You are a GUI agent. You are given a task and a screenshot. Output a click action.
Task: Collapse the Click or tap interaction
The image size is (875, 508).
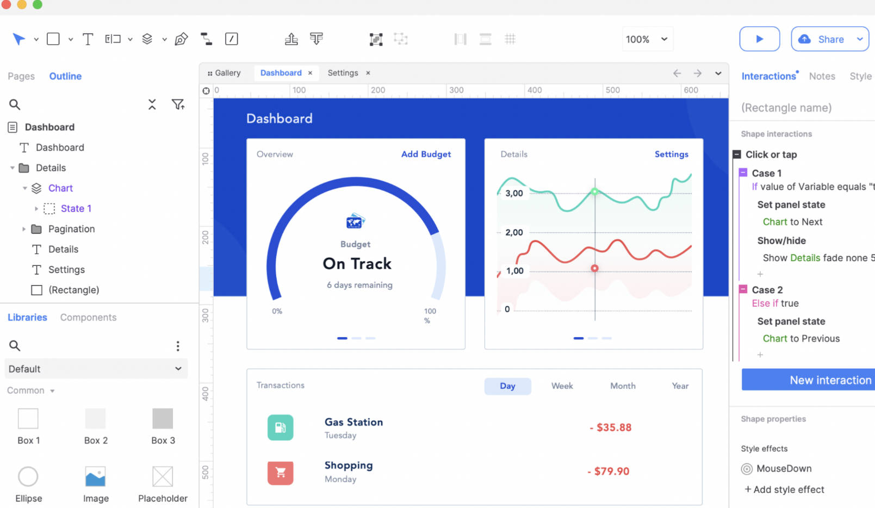(737, 154)
